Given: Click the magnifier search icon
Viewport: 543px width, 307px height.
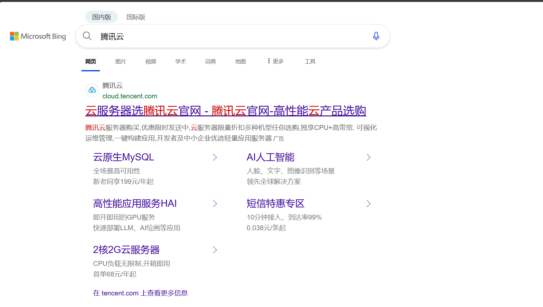Looking at the screenshot, I should click(x=87, y=36).
